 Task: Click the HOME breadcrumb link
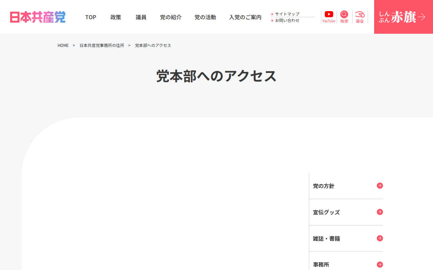63,45
